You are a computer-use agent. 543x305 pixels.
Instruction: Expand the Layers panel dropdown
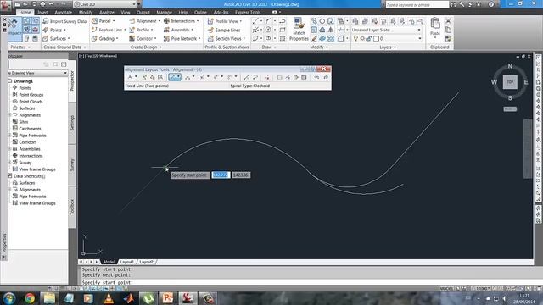click(x=388, y=47)
